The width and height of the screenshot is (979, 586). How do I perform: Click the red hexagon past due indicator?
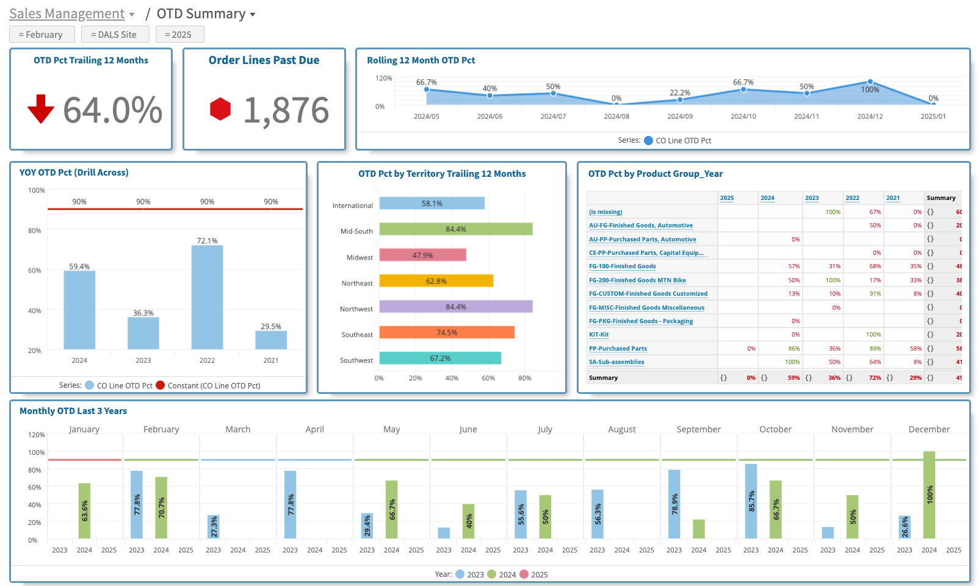[x=220, y=109]
